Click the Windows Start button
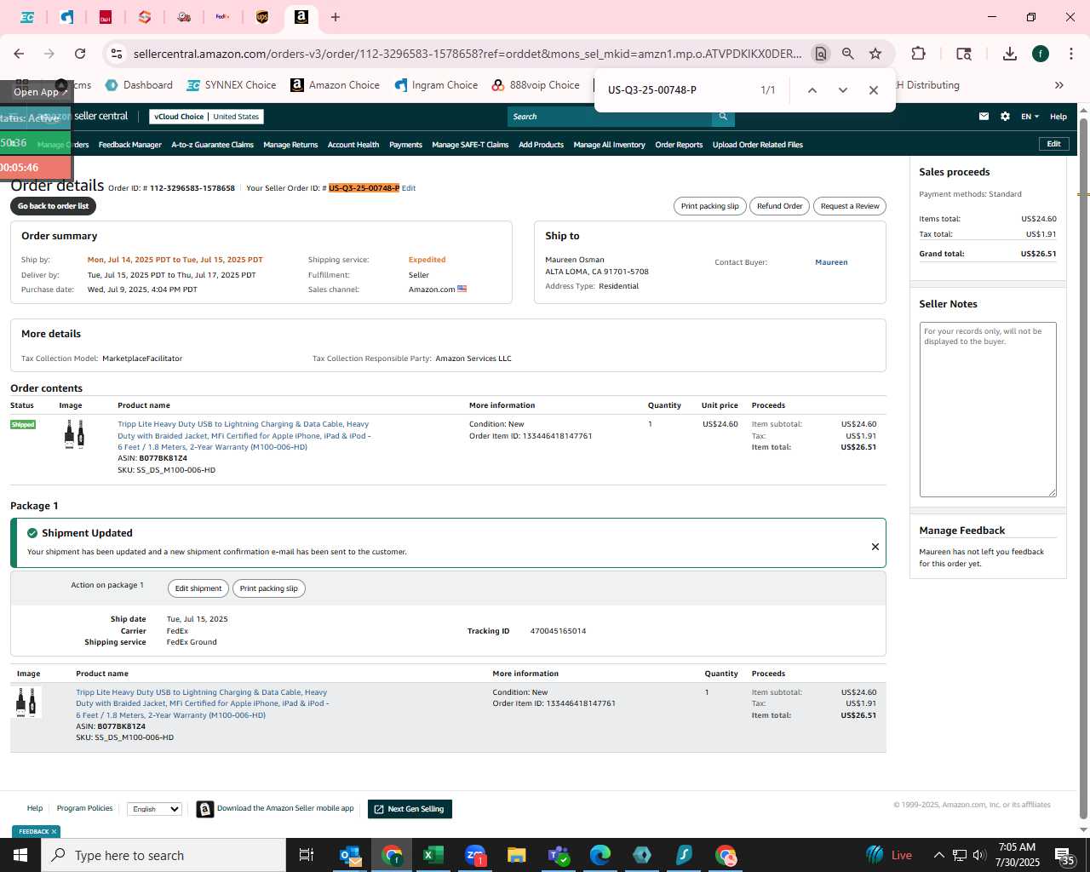The image size is (1090, 872). (20, 855)
